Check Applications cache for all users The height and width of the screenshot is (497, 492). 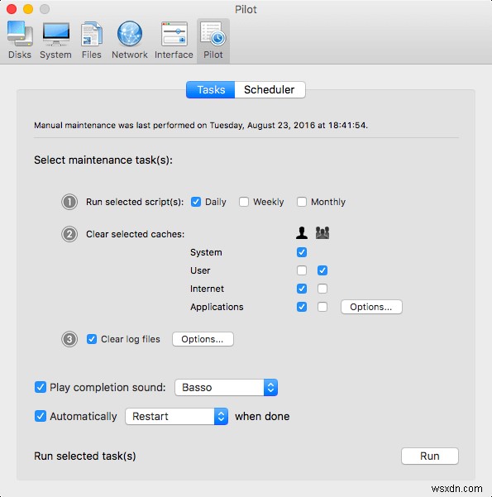pos(322,307)
